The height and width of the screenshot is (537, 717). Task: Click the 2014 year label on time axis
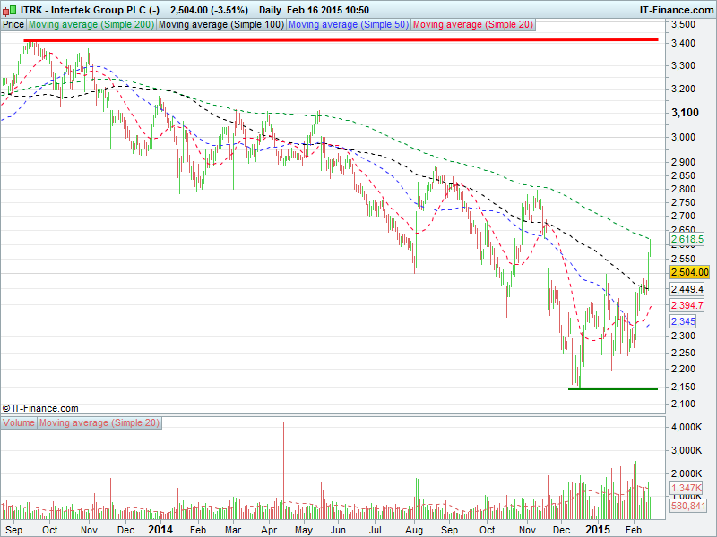coord(160,530)
